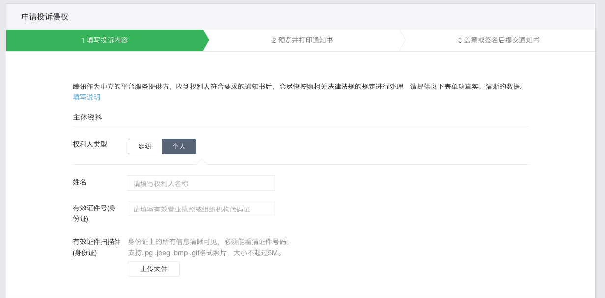Open the blue 填写说明 hyperlink below the notice

(85, 97)
